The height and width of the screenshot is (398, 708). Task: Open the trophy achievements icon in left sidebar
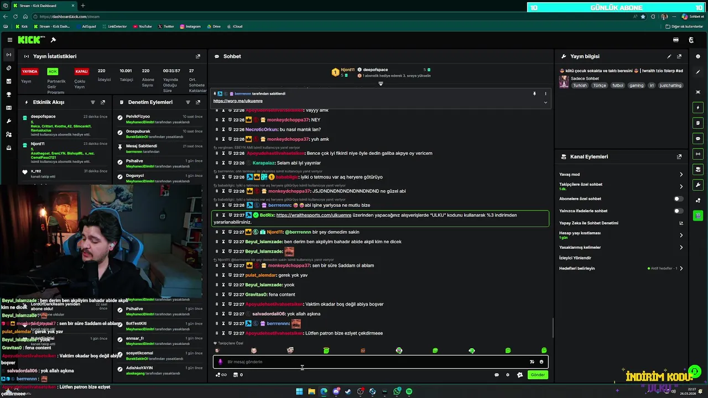pos(8,95)
